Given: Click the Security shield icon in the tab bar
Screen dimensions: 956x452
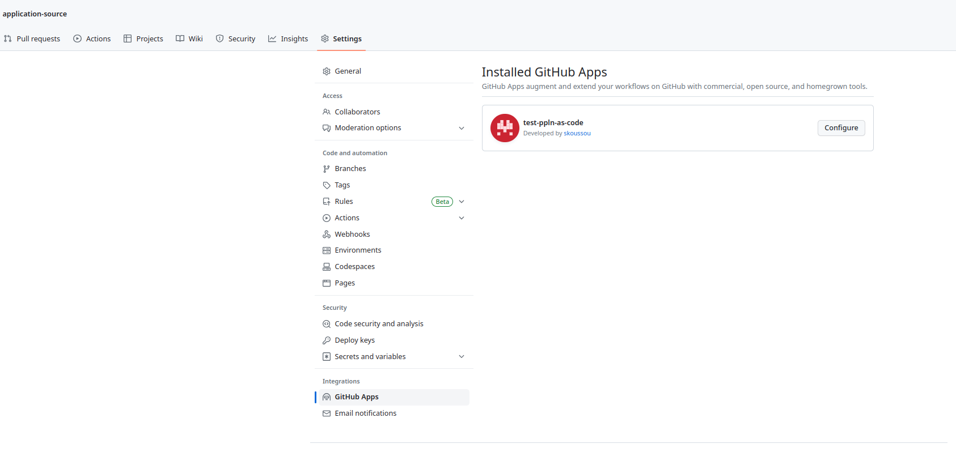Looking at the screenshot, I should tap(219, 39).
